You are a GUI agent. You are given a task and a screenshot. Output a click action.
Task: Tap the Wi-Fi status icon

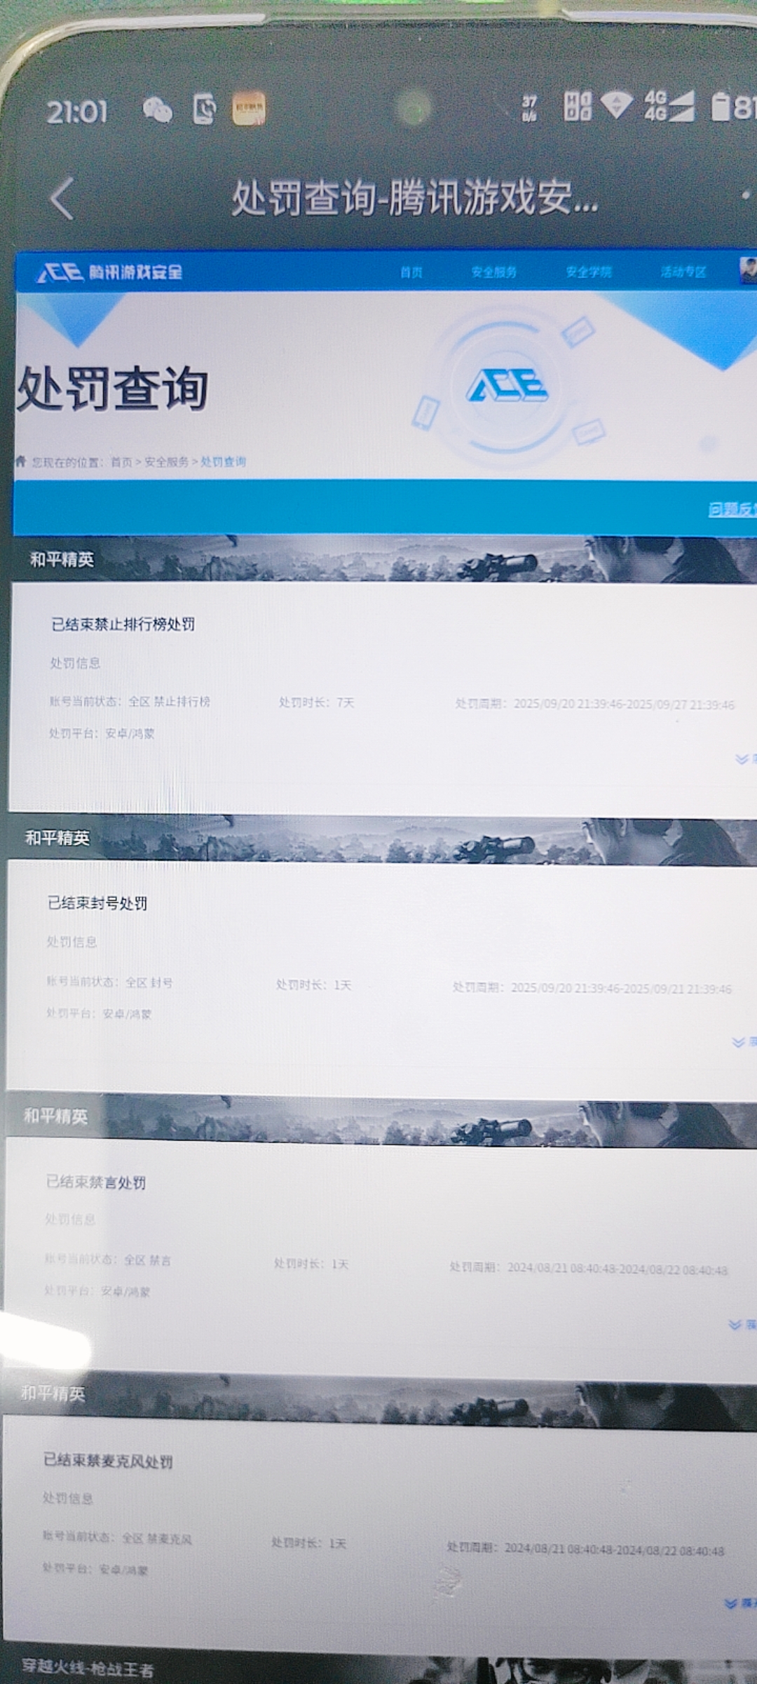point(617,105)
